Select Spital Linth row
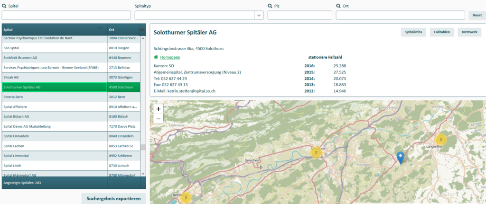 coord(71,166)
